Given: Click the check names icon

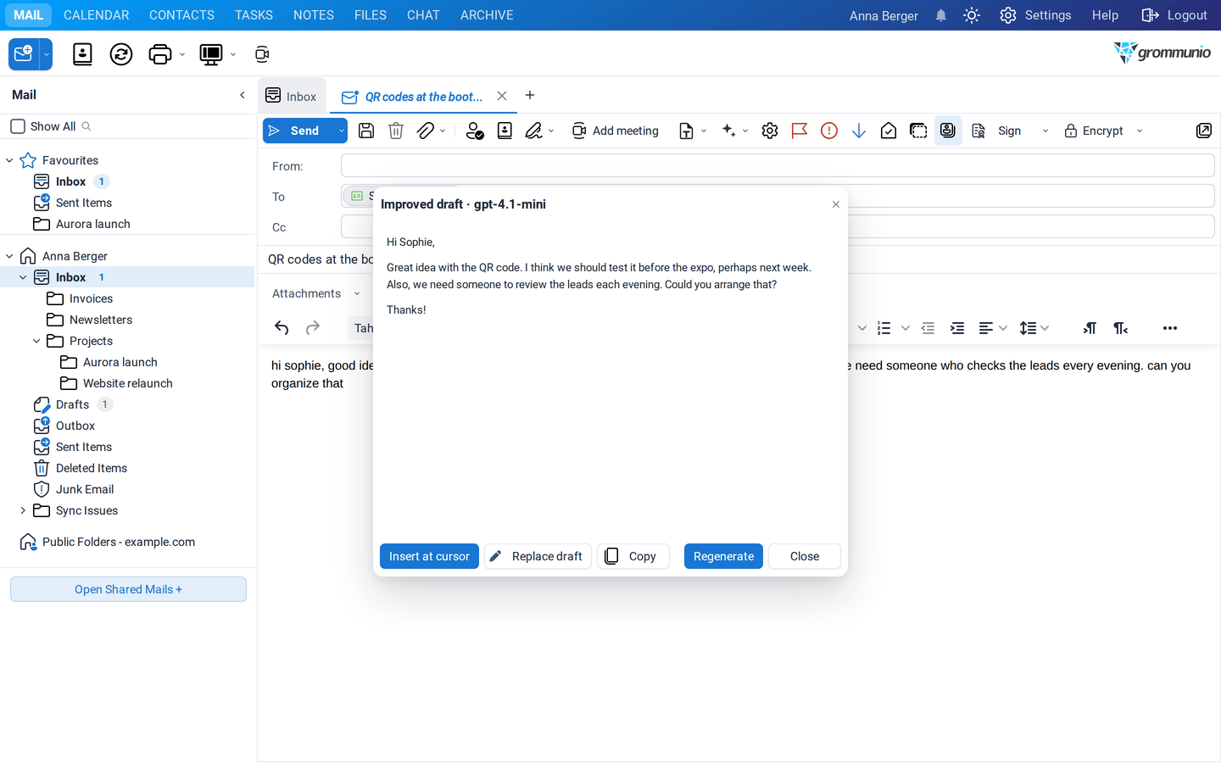Looking at the screenshot, I should tap(475, 131).
